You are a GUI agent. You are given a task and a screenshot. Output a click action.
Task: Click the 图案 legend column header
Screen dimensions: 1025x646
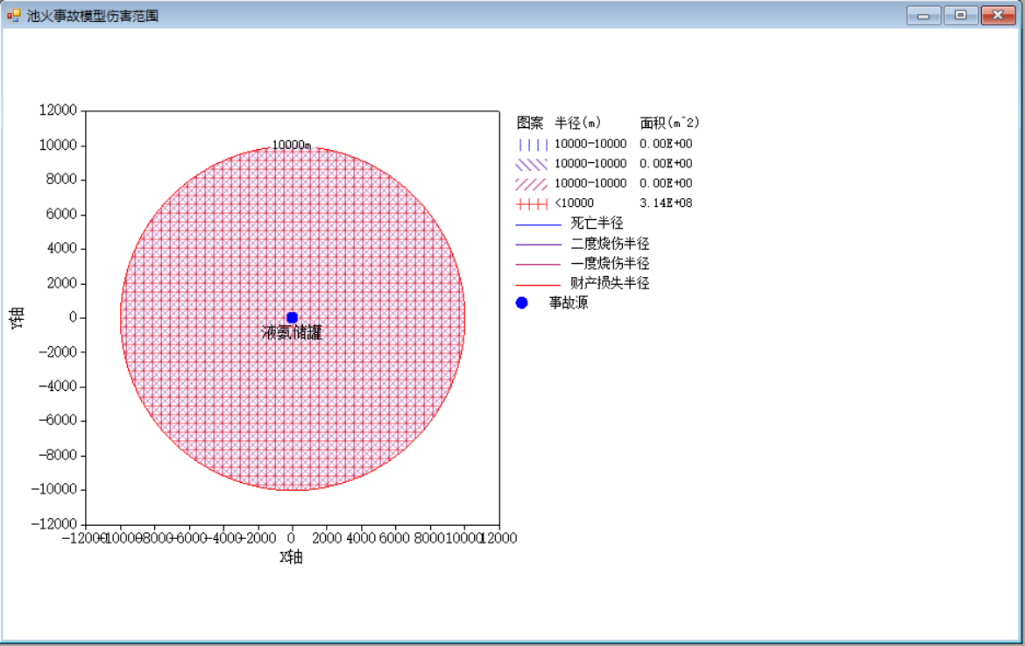[x=530, y=123]
